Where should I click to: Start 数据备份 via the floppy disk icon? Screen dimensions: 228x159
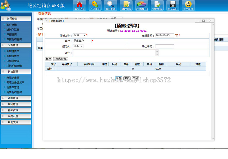pos(173,5)
